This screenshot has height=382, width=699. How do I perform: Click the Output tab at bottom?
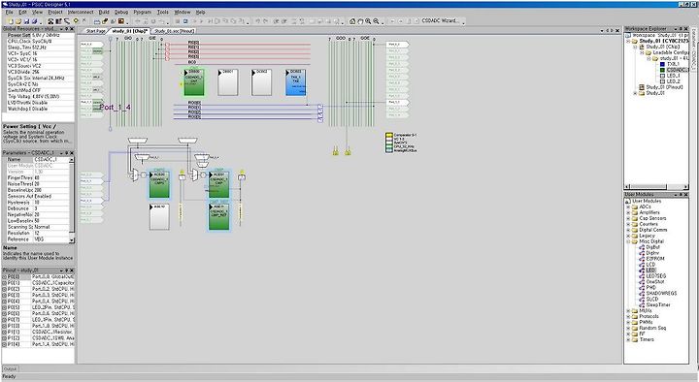click(x=10, y=369)
